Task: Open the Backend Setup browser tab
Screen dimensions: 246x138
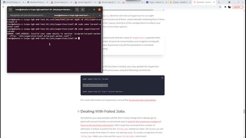Action: coord(37,2)
